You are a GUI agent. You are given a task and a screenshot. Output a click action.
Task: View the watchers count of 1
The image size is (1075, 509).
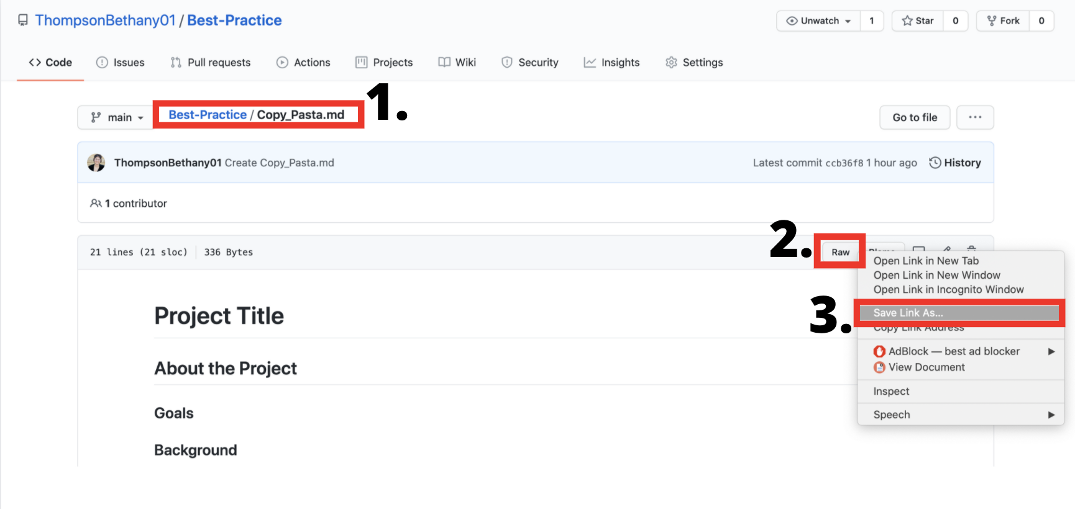pyautogui.click(x=872, y=20)
